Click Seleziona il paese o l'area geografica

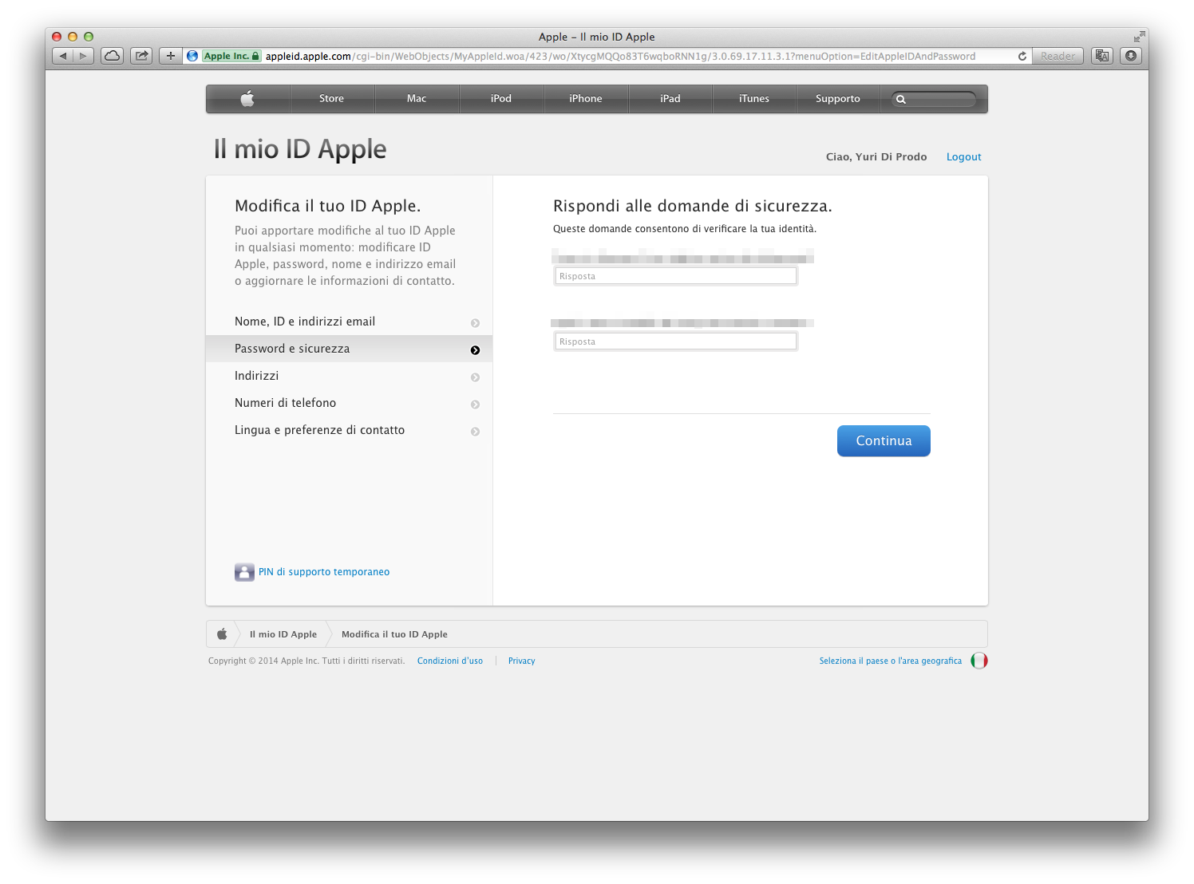pyautogui.click(x=891, y=661)
